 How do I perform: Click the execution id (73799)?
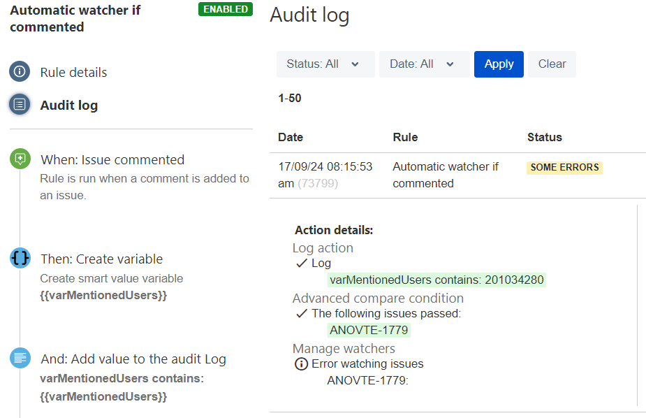coord(318,183)
